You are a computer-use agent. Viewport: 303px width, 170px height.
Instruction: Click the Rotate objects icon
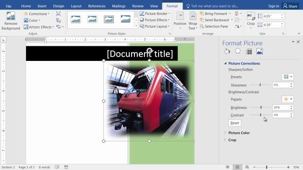click(x=238, y=26)
